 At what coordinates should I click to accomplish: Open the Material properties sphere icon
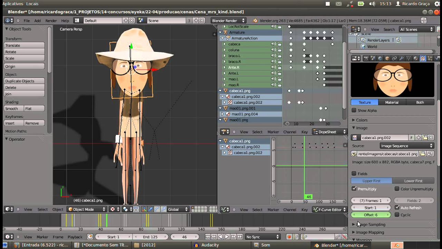click(x=416, y=58)
